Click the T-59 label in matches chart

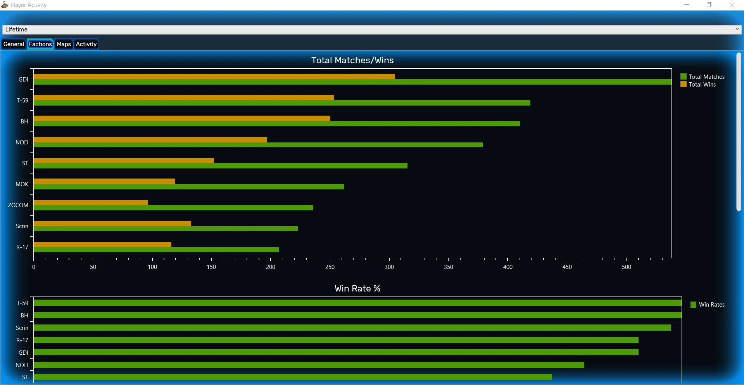pyautogui.click(x=22, y=101)
